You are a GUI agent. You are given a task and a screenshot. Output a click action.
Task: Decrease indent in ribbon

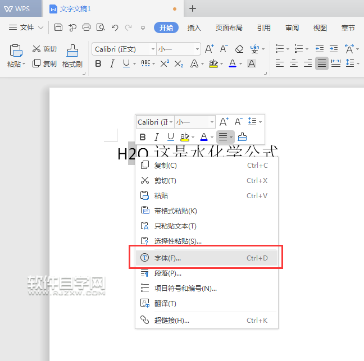click(x=320, y=49)
